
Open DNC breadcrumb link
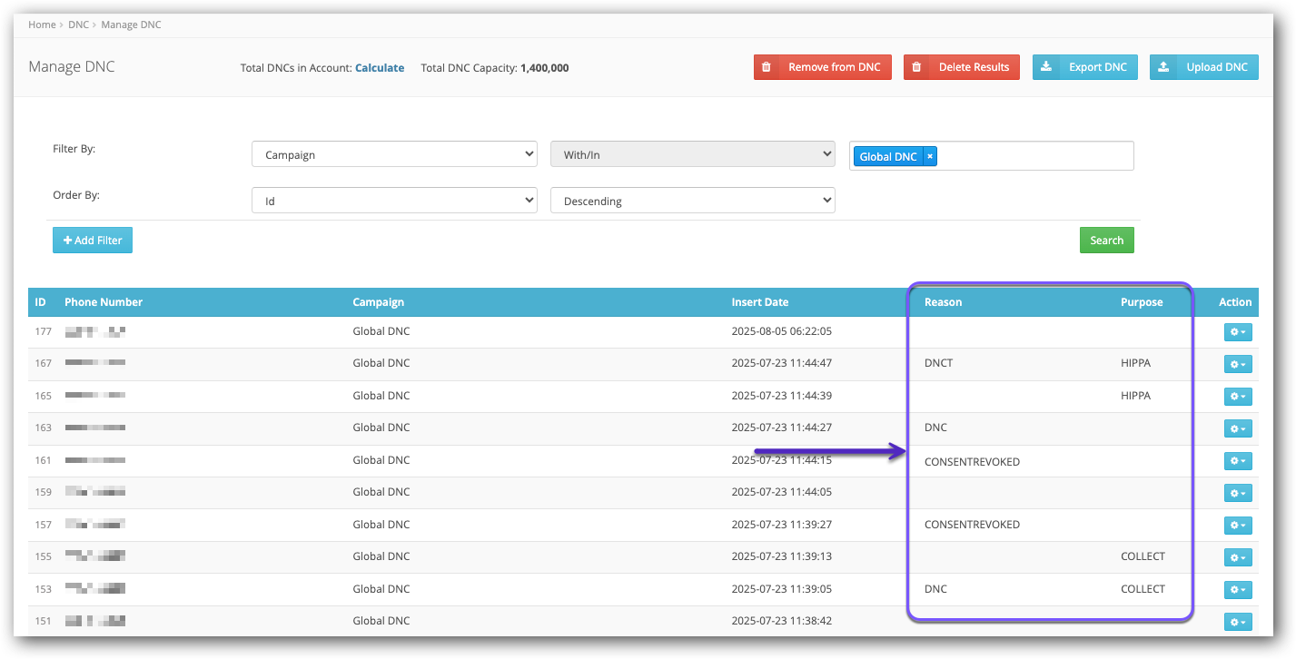click(x=78, y=25)
